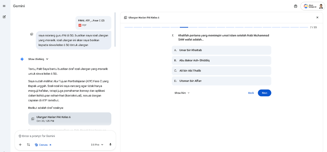Select answer A. Umar bin Khattab

click(x=222, y=50)
